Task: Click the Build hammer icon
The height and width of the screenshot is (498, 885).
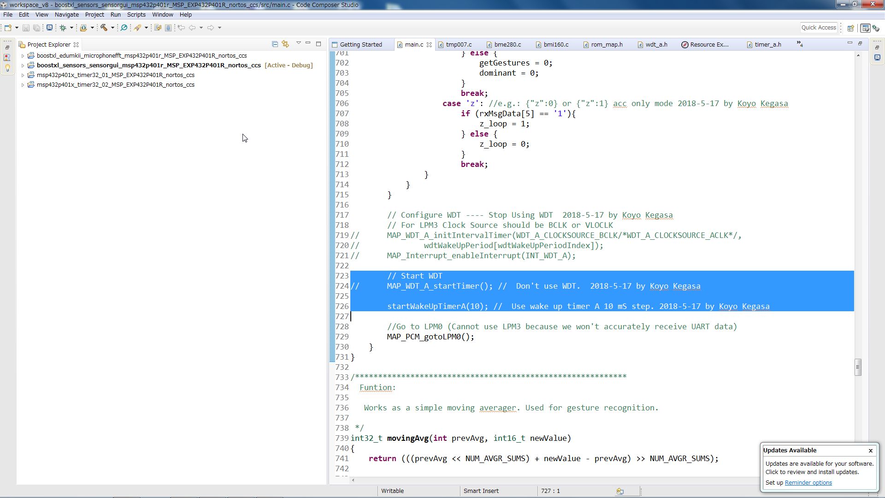Action: coord(104,28)
